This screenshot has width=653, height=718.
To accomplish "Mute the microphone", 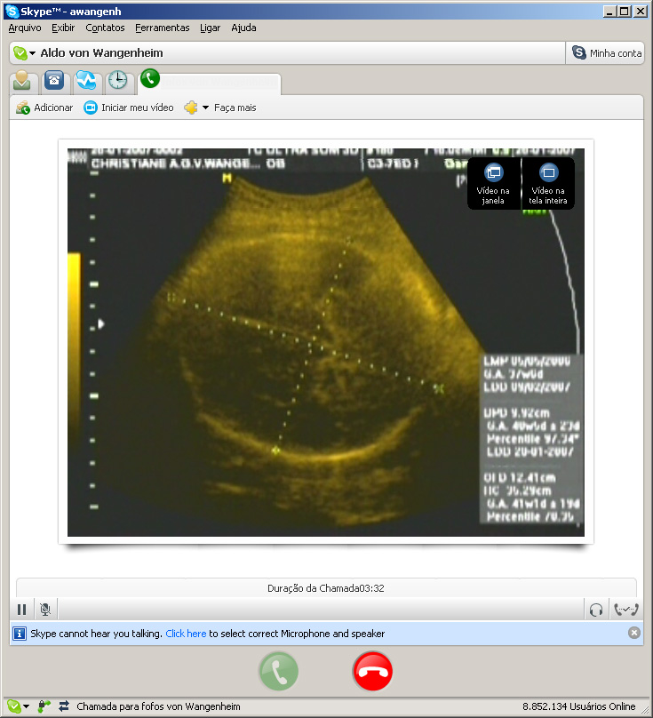I will pyautogui.click(x=44, y=610).
